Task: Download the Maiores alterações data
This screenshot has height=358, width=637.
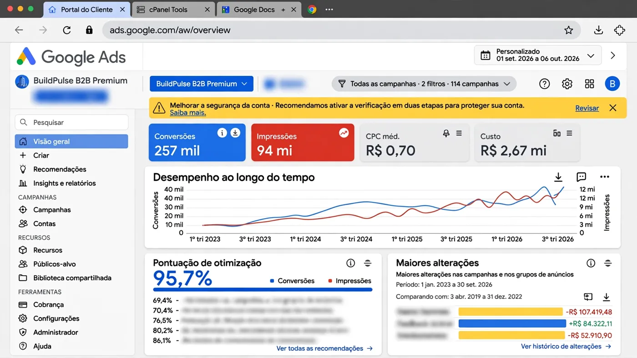Action: click(x=606, y=297)
